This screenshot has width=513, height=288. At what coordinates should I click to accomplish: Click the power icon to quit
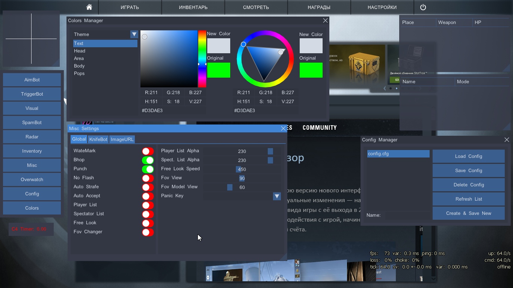pyautogui.click(x=423, y=7)
